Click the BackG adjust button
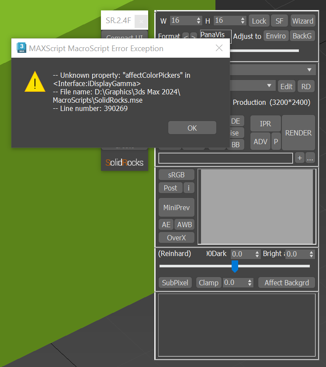 tap(302, 36)
